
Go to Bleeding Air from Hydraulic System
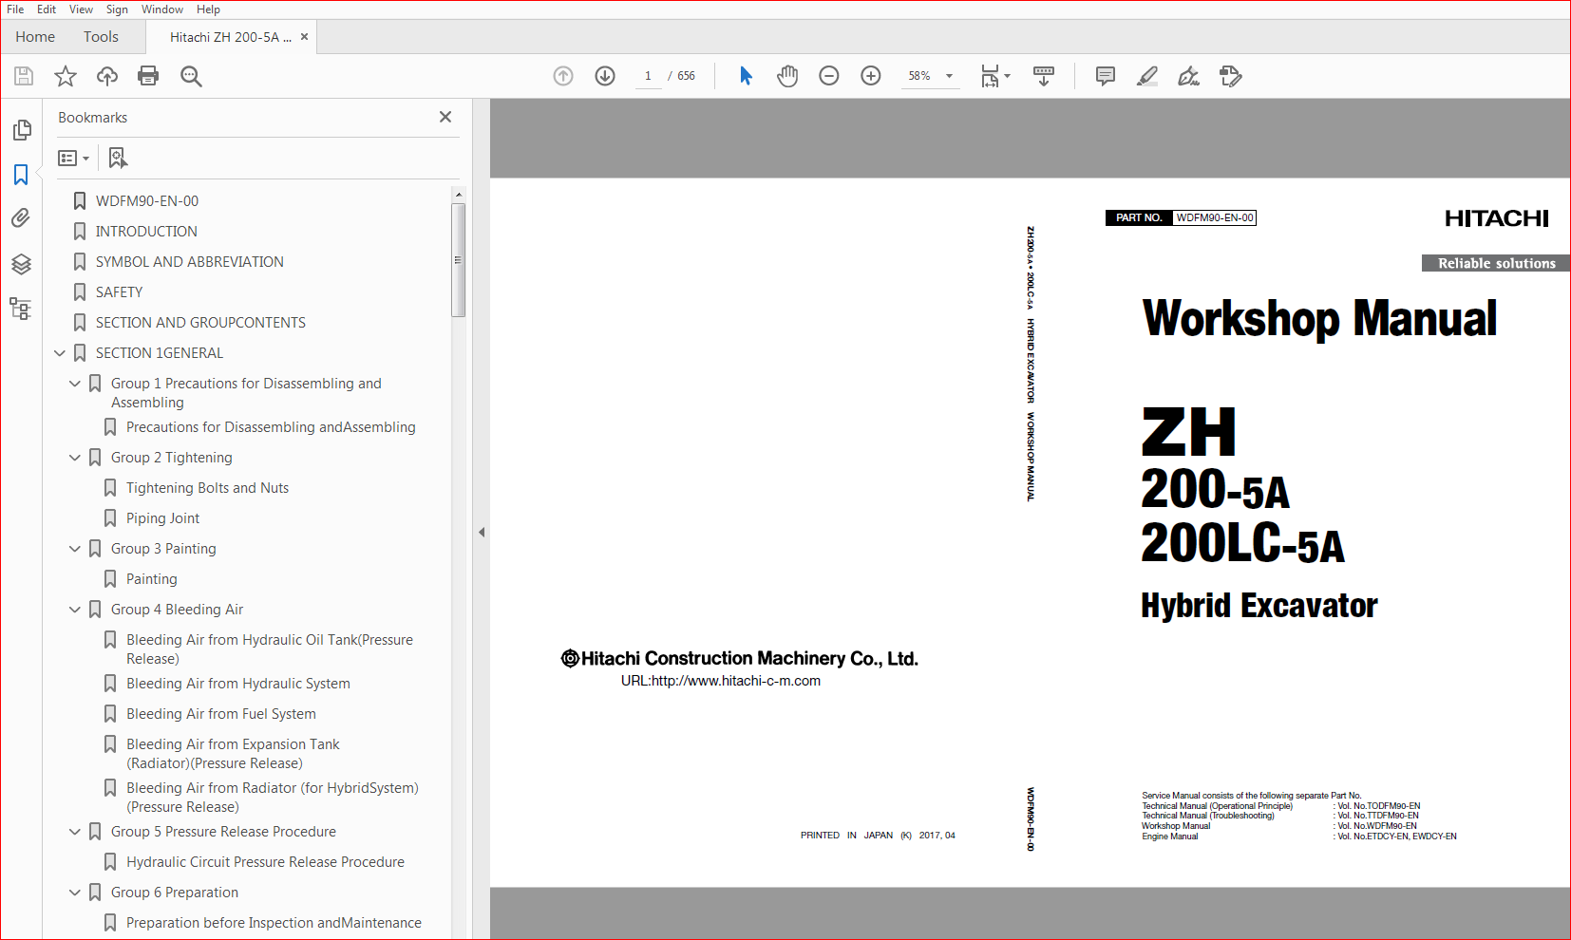237,684
